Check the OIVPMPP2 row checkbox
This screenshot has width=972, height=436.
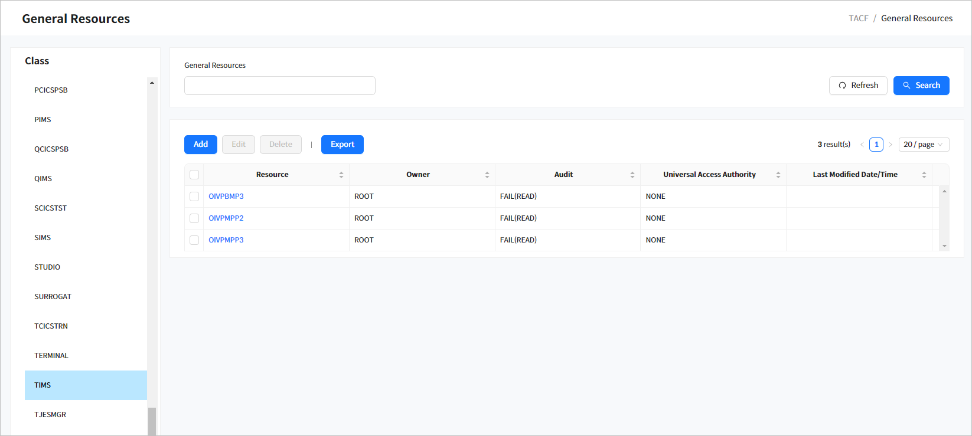click(x=194, y=218)
